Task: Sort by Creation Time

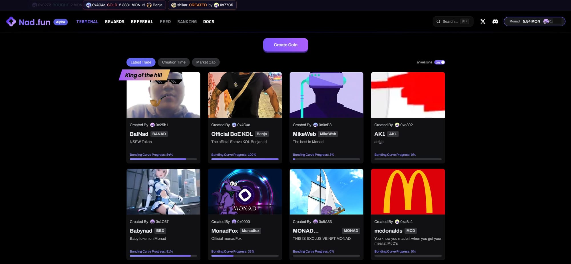Action: point(174,62)
